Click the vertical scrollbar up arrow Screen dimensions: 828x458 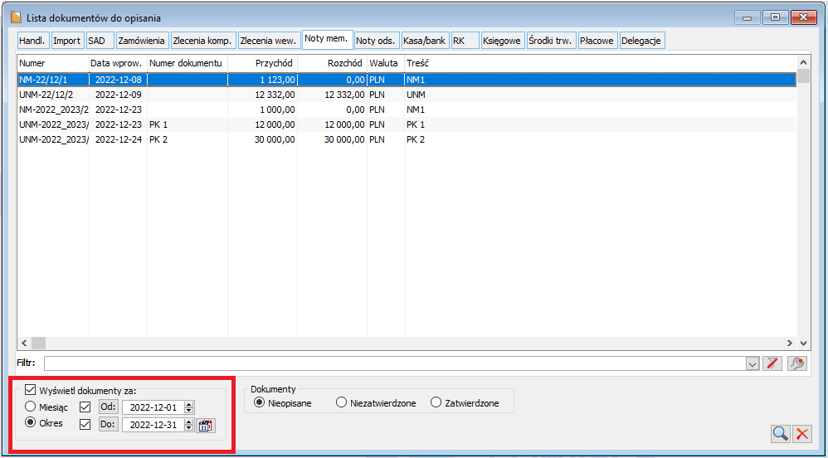(803, 62)
